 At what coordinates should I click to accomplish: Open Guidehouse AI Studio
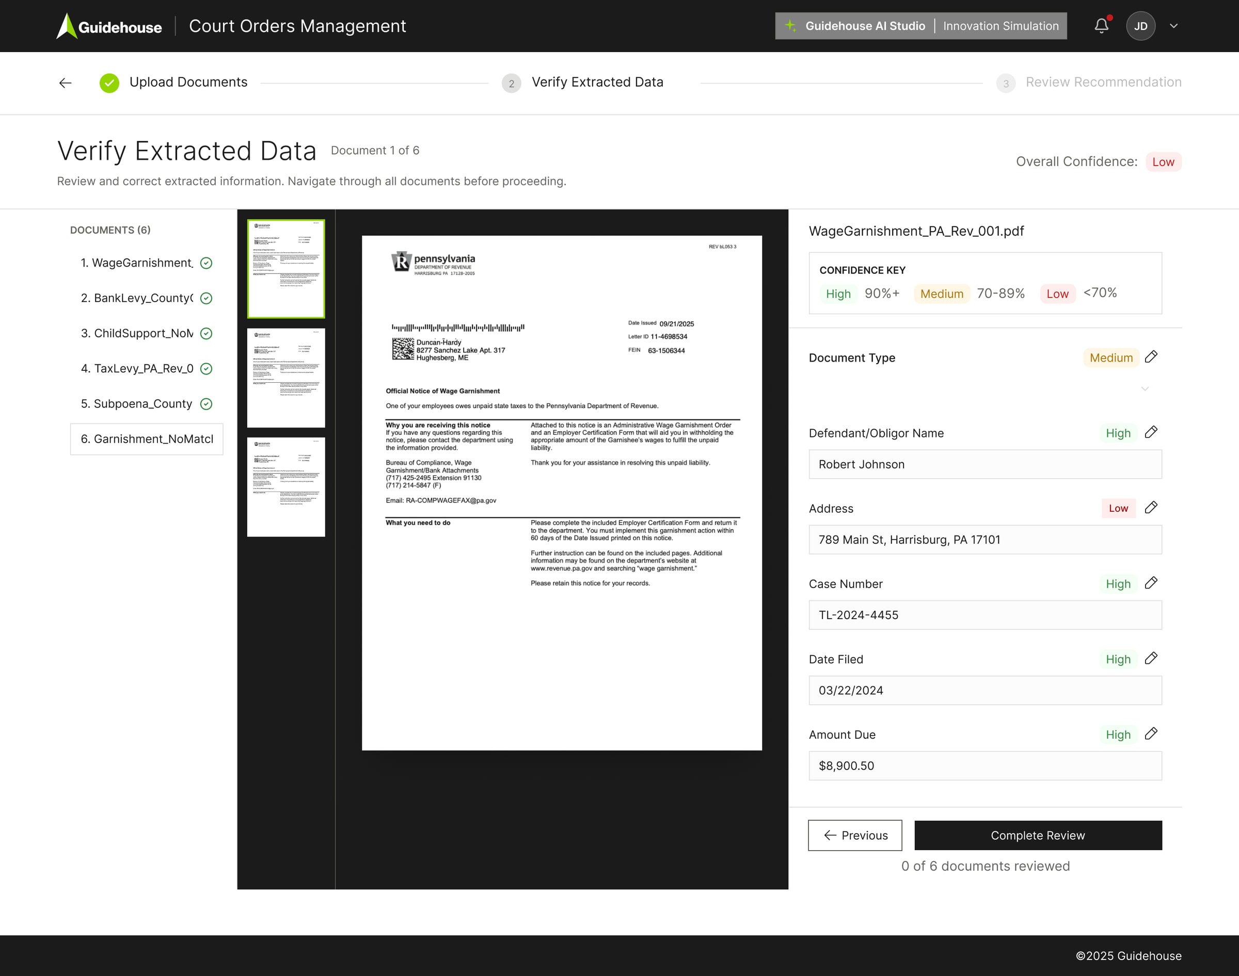tap(865, 26)
